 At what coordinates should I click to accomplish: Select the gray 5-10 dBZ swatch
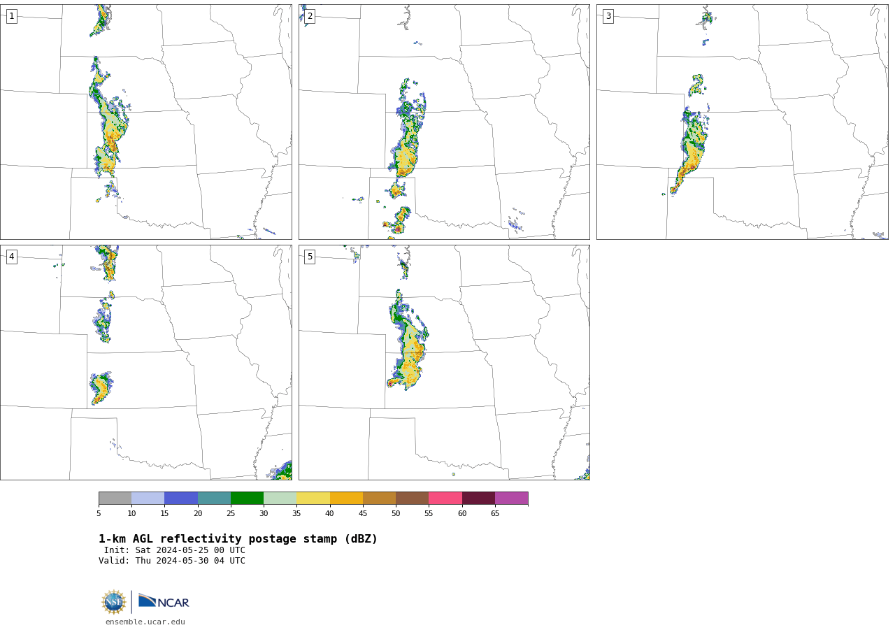(115, 498)
